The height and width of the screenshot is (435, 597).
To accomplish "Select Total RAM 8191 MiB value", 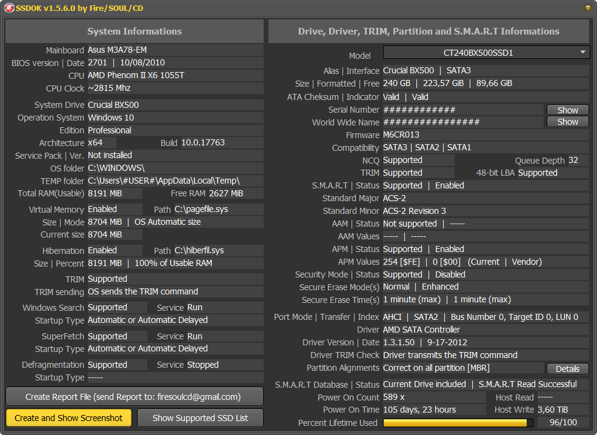I will [115, 193].
